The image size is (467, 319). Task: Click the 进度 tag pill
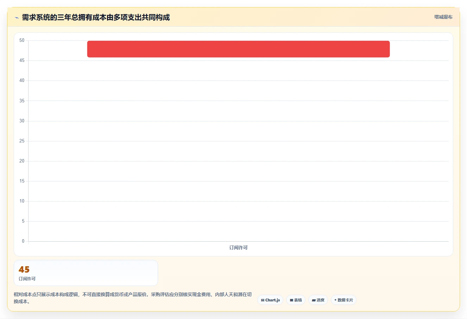click(x=318, y=300)
